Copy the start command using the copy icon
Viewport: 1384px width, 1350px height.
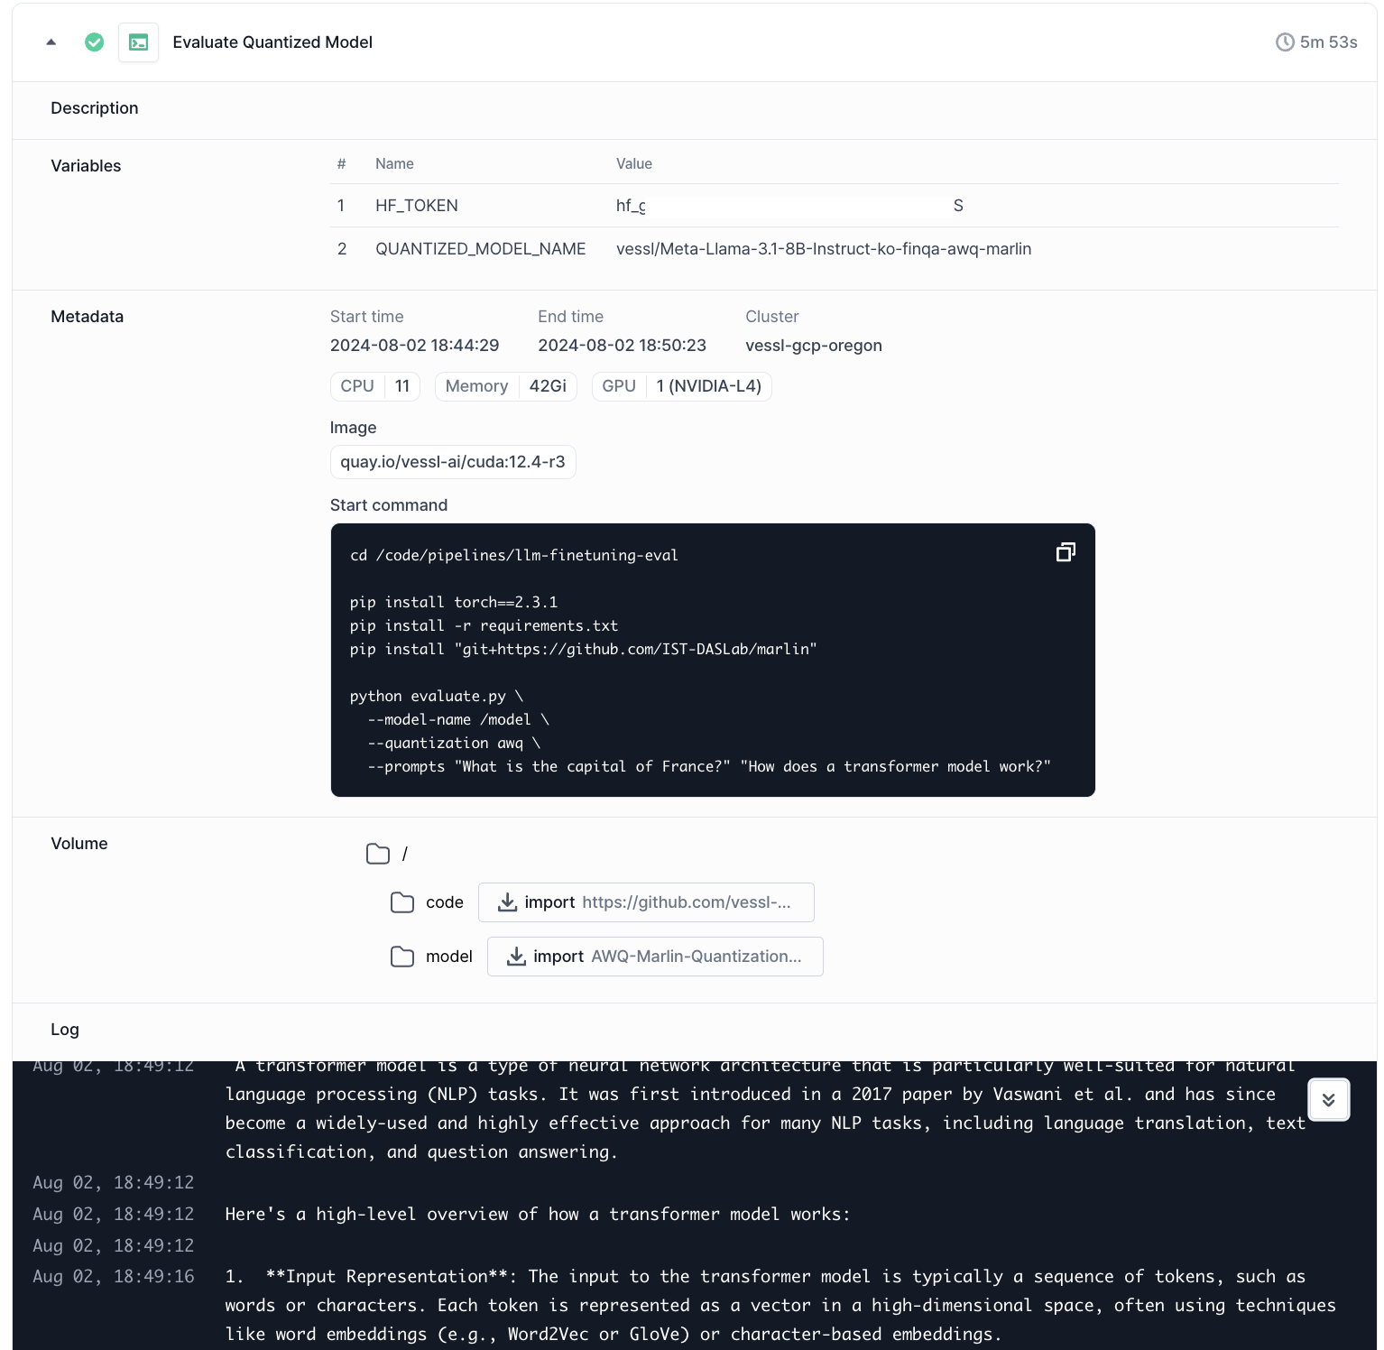1066,551
